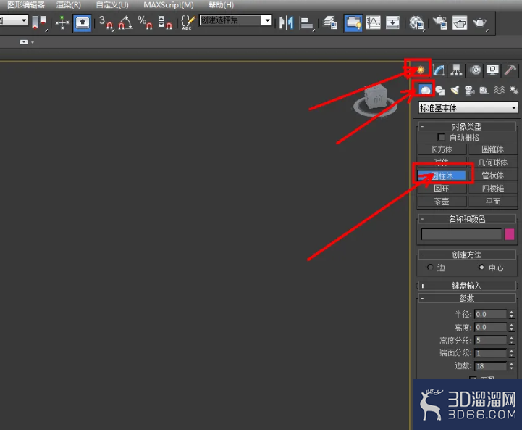Select the 边 creation method radio

(x=430, y=268)
